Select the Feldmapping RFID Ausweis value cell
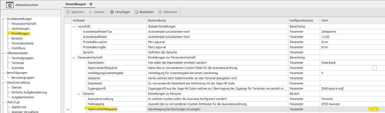The image size is (385, 113). [352, 104]
